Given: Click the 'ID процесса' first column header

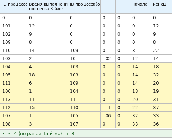Looking at the screenshot, I should click(x=13, y=7).
